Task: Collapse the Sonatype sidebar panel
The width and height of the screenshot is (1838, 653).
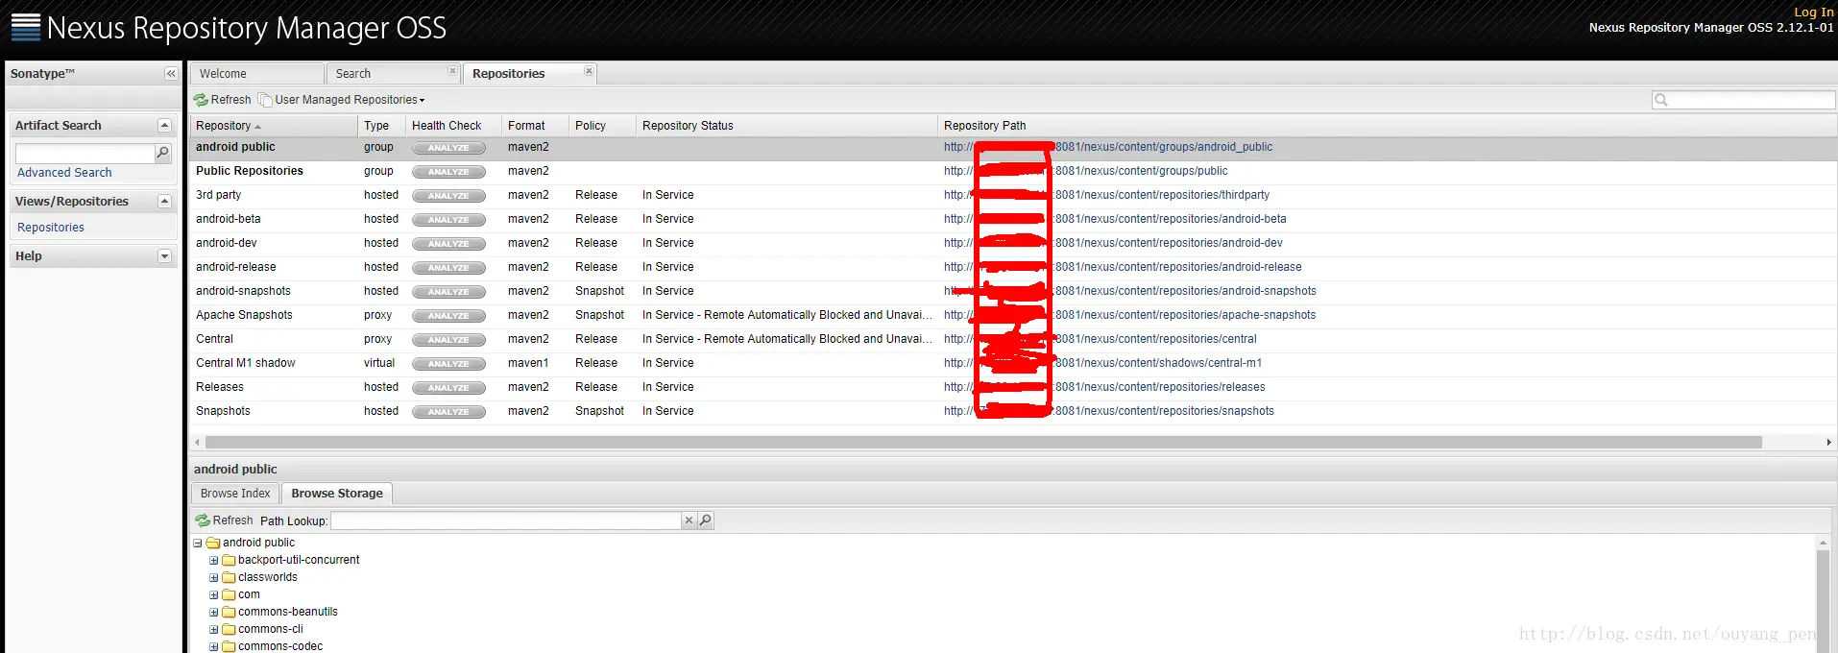Action: (x=171, y=74)
